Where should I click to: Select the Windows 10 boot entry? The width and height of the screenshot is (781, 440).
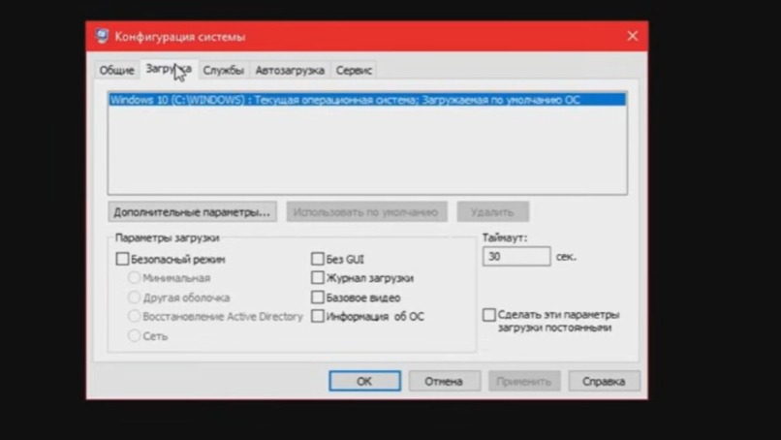(x=366, y=100)
